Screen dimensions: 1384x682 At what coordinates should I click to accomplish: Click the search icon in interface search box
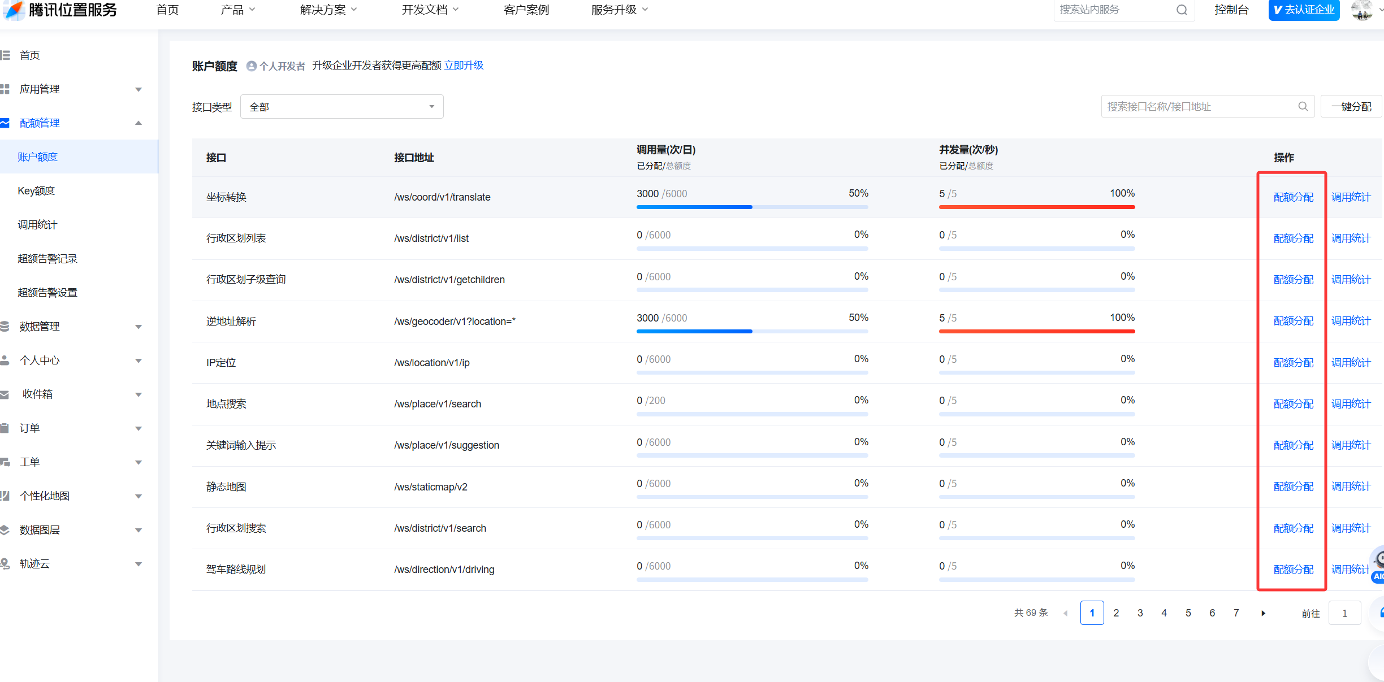[1303, 106]
